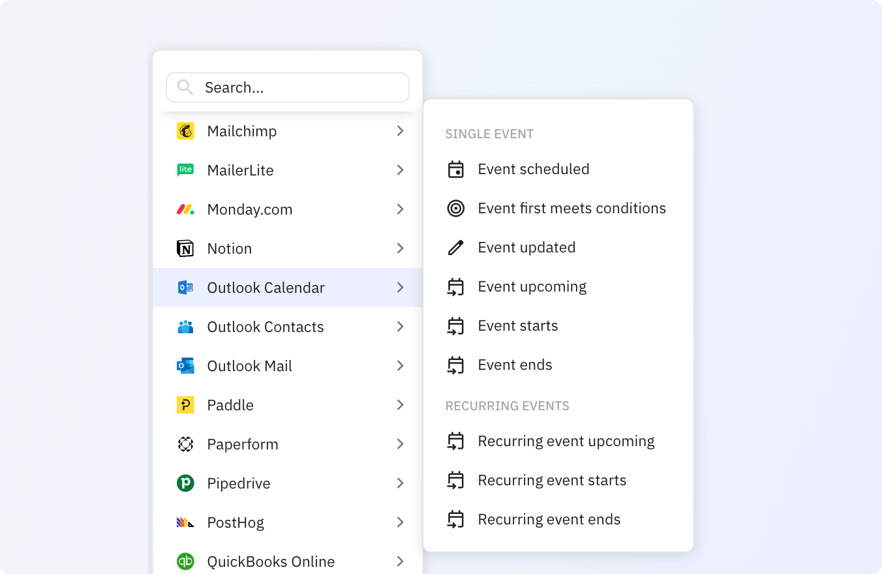Click the Mailchimp monkey logo icon
Screen dimensions: 882x574
tap(185, 131)
